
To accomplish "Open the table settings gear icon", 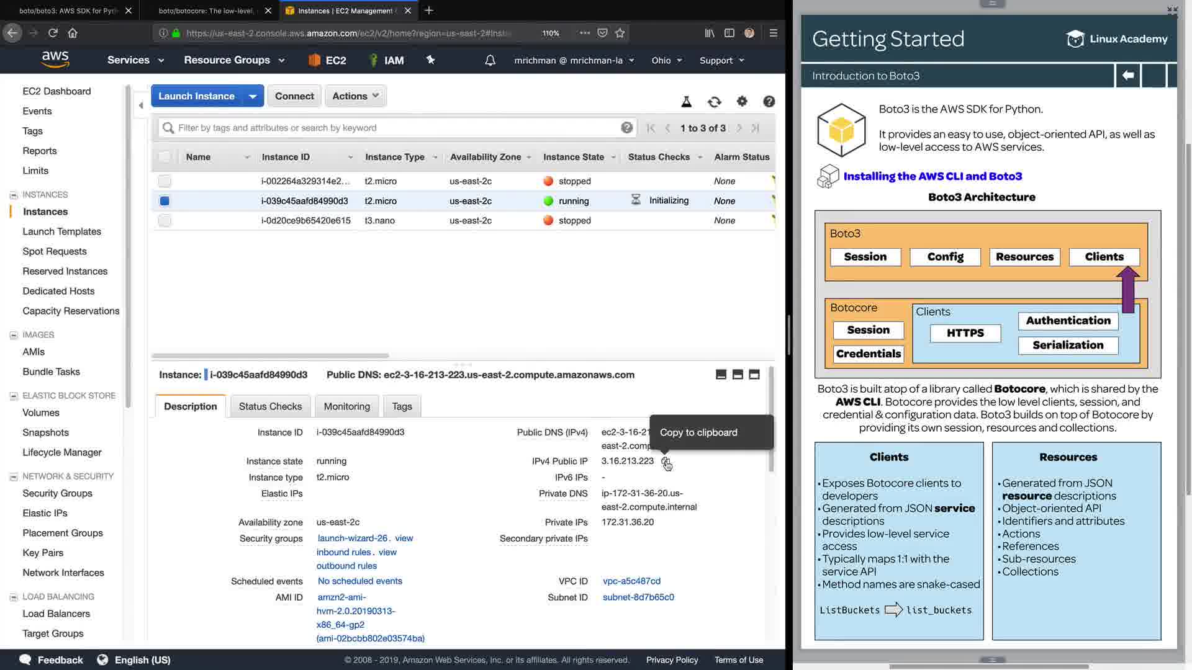I will pos(742,101).
